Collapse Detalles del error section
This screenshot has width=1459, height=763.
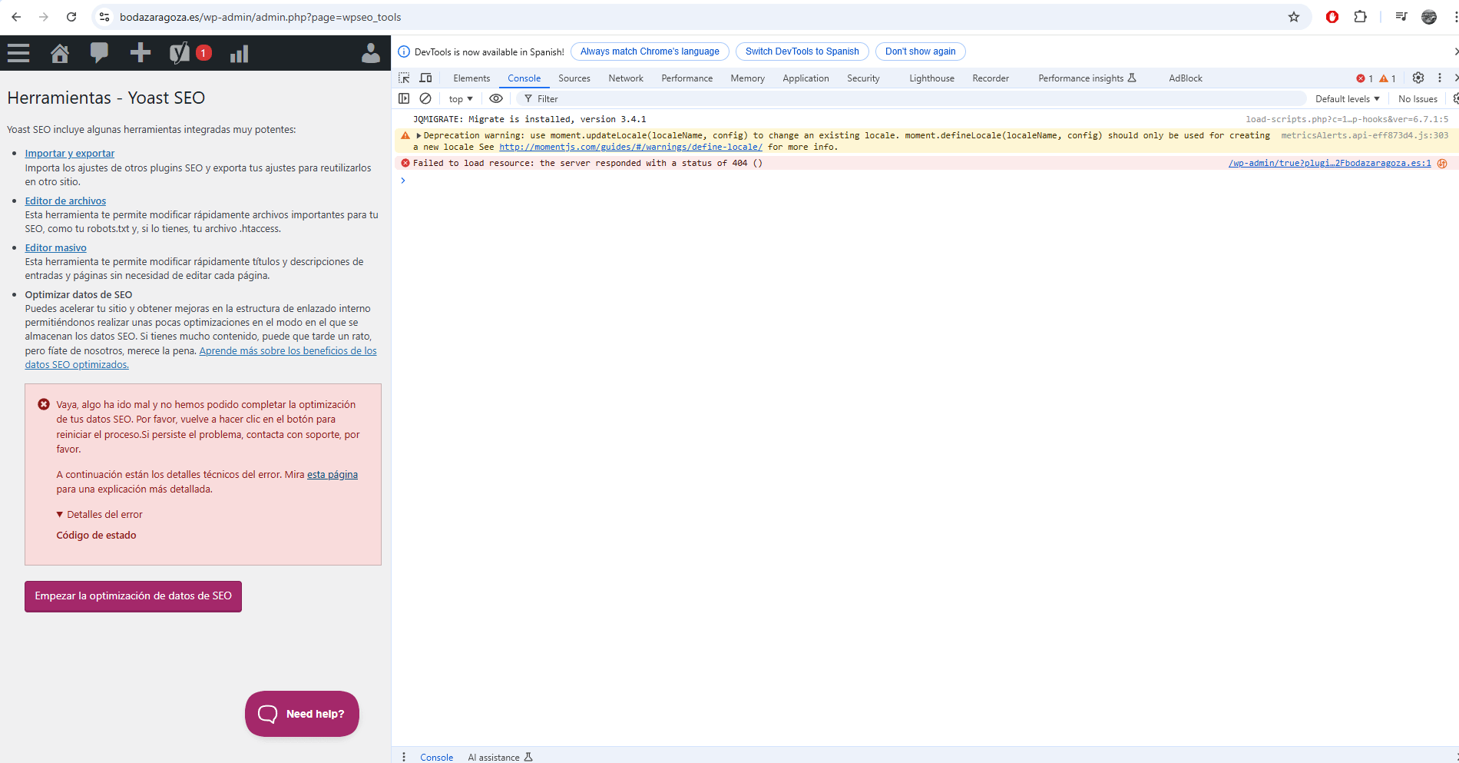pos(100,514)
